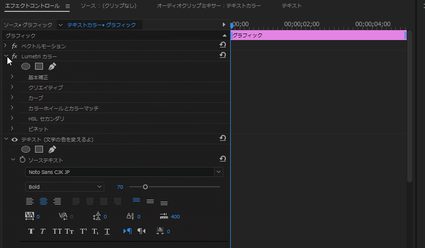425x248 pixels.
Task: Click the kerning icon
Action: tap(63, 216)
